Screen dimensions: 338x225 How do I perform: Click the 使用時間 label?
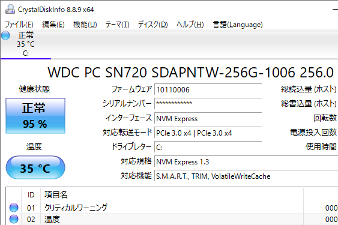pos(321,147)
